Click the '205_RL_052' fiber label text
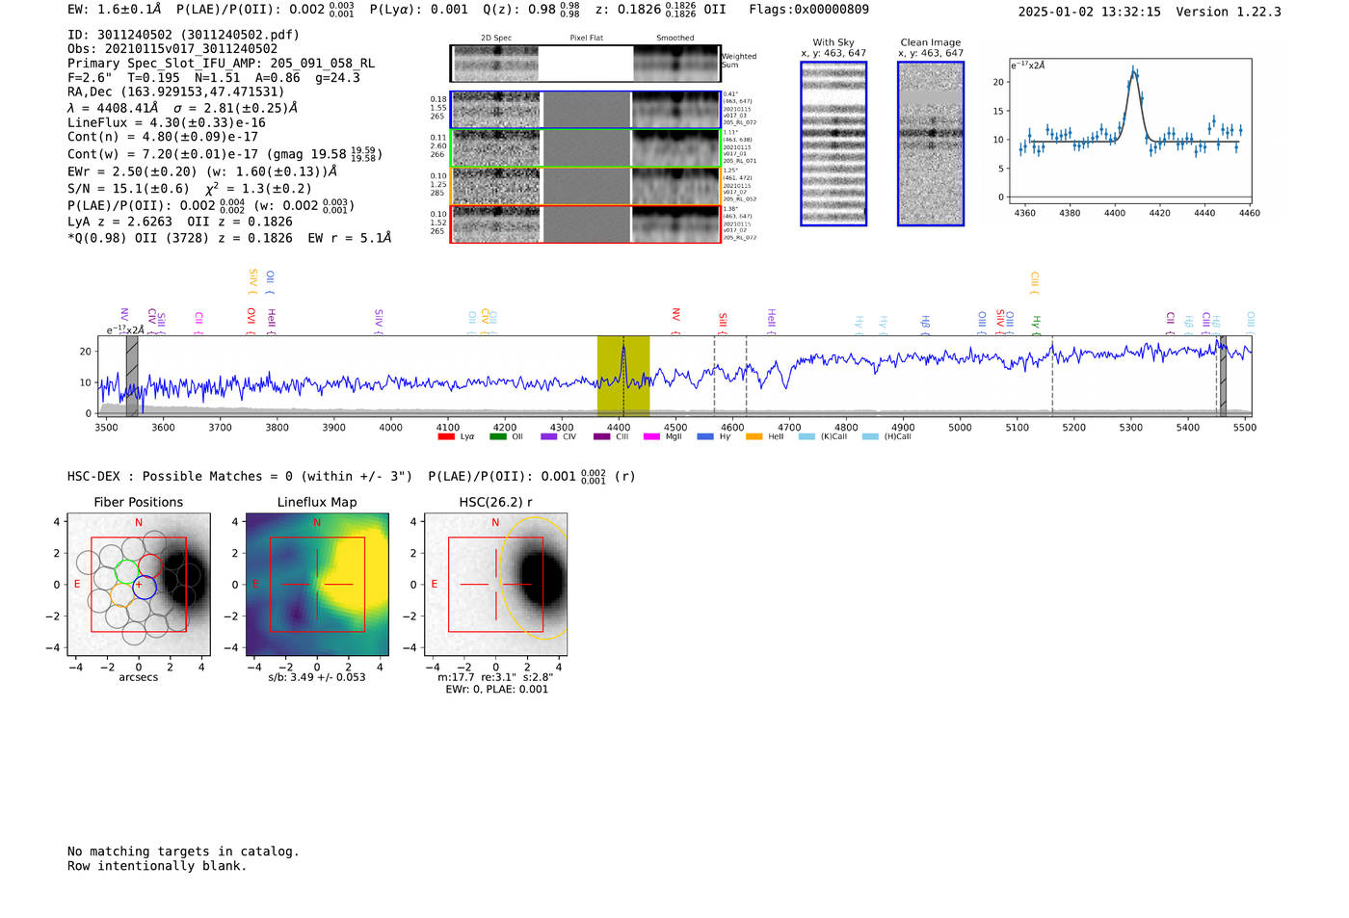 pyautogui.click(x=740, y=199)
